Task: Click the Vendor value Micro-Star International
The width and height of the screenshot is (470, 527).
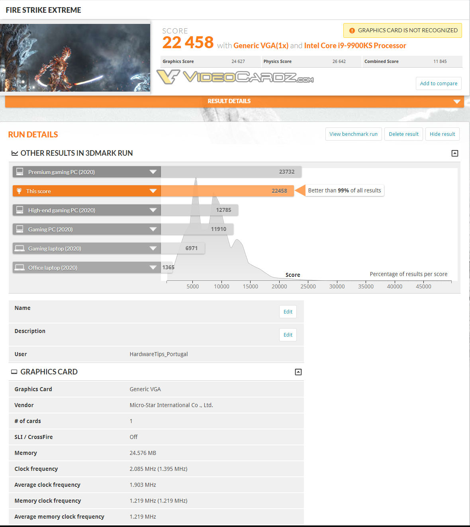Action: tap(171, 405)
